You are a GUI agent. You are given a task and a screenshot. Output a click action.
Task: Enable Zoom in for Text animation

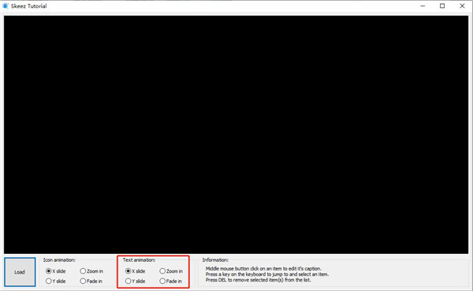point(171,271)
